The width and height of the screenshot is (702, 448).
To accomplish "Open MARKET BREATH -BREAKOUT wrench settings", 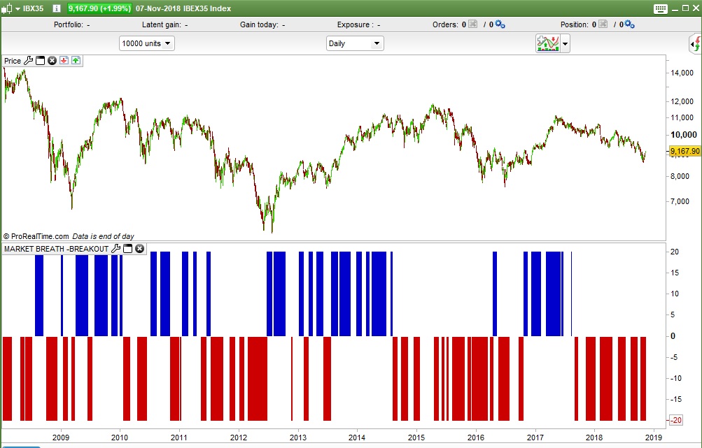I will (x=115, y=249).
